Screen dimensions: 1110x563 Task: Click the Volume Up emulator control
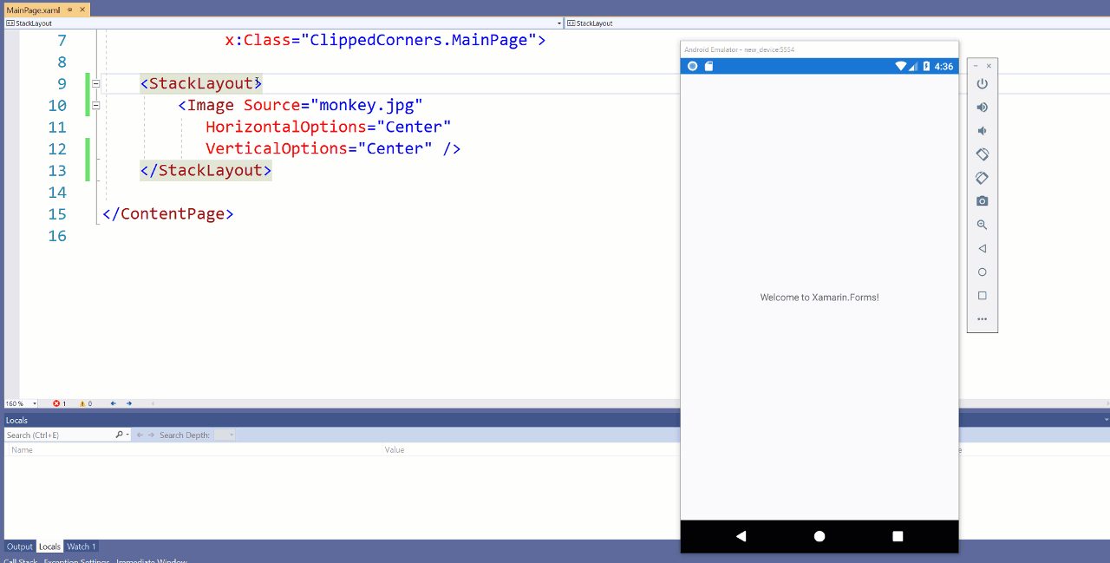(x=982, y=107)
